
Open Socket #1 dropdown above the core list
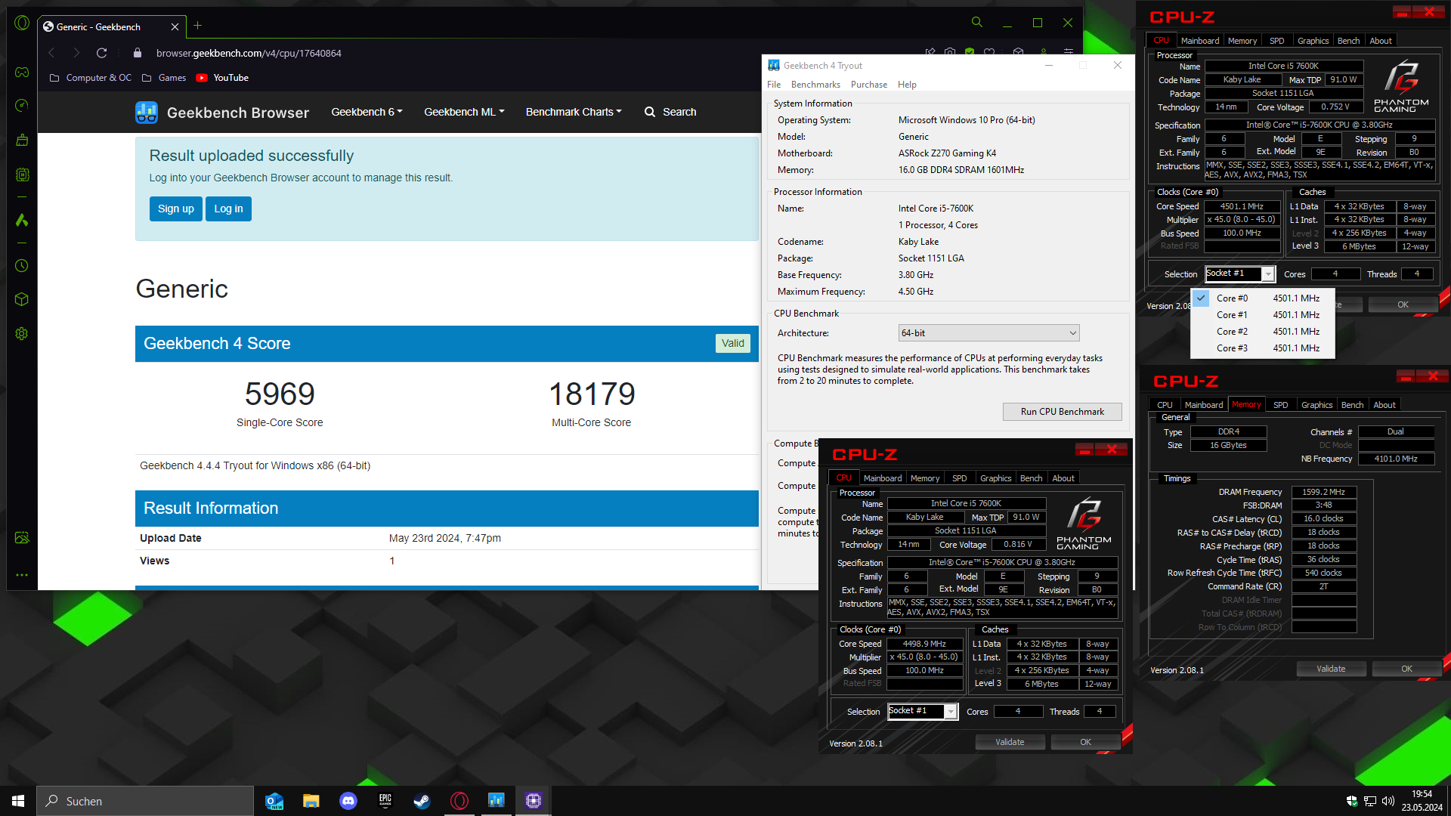click(1240, 274)
